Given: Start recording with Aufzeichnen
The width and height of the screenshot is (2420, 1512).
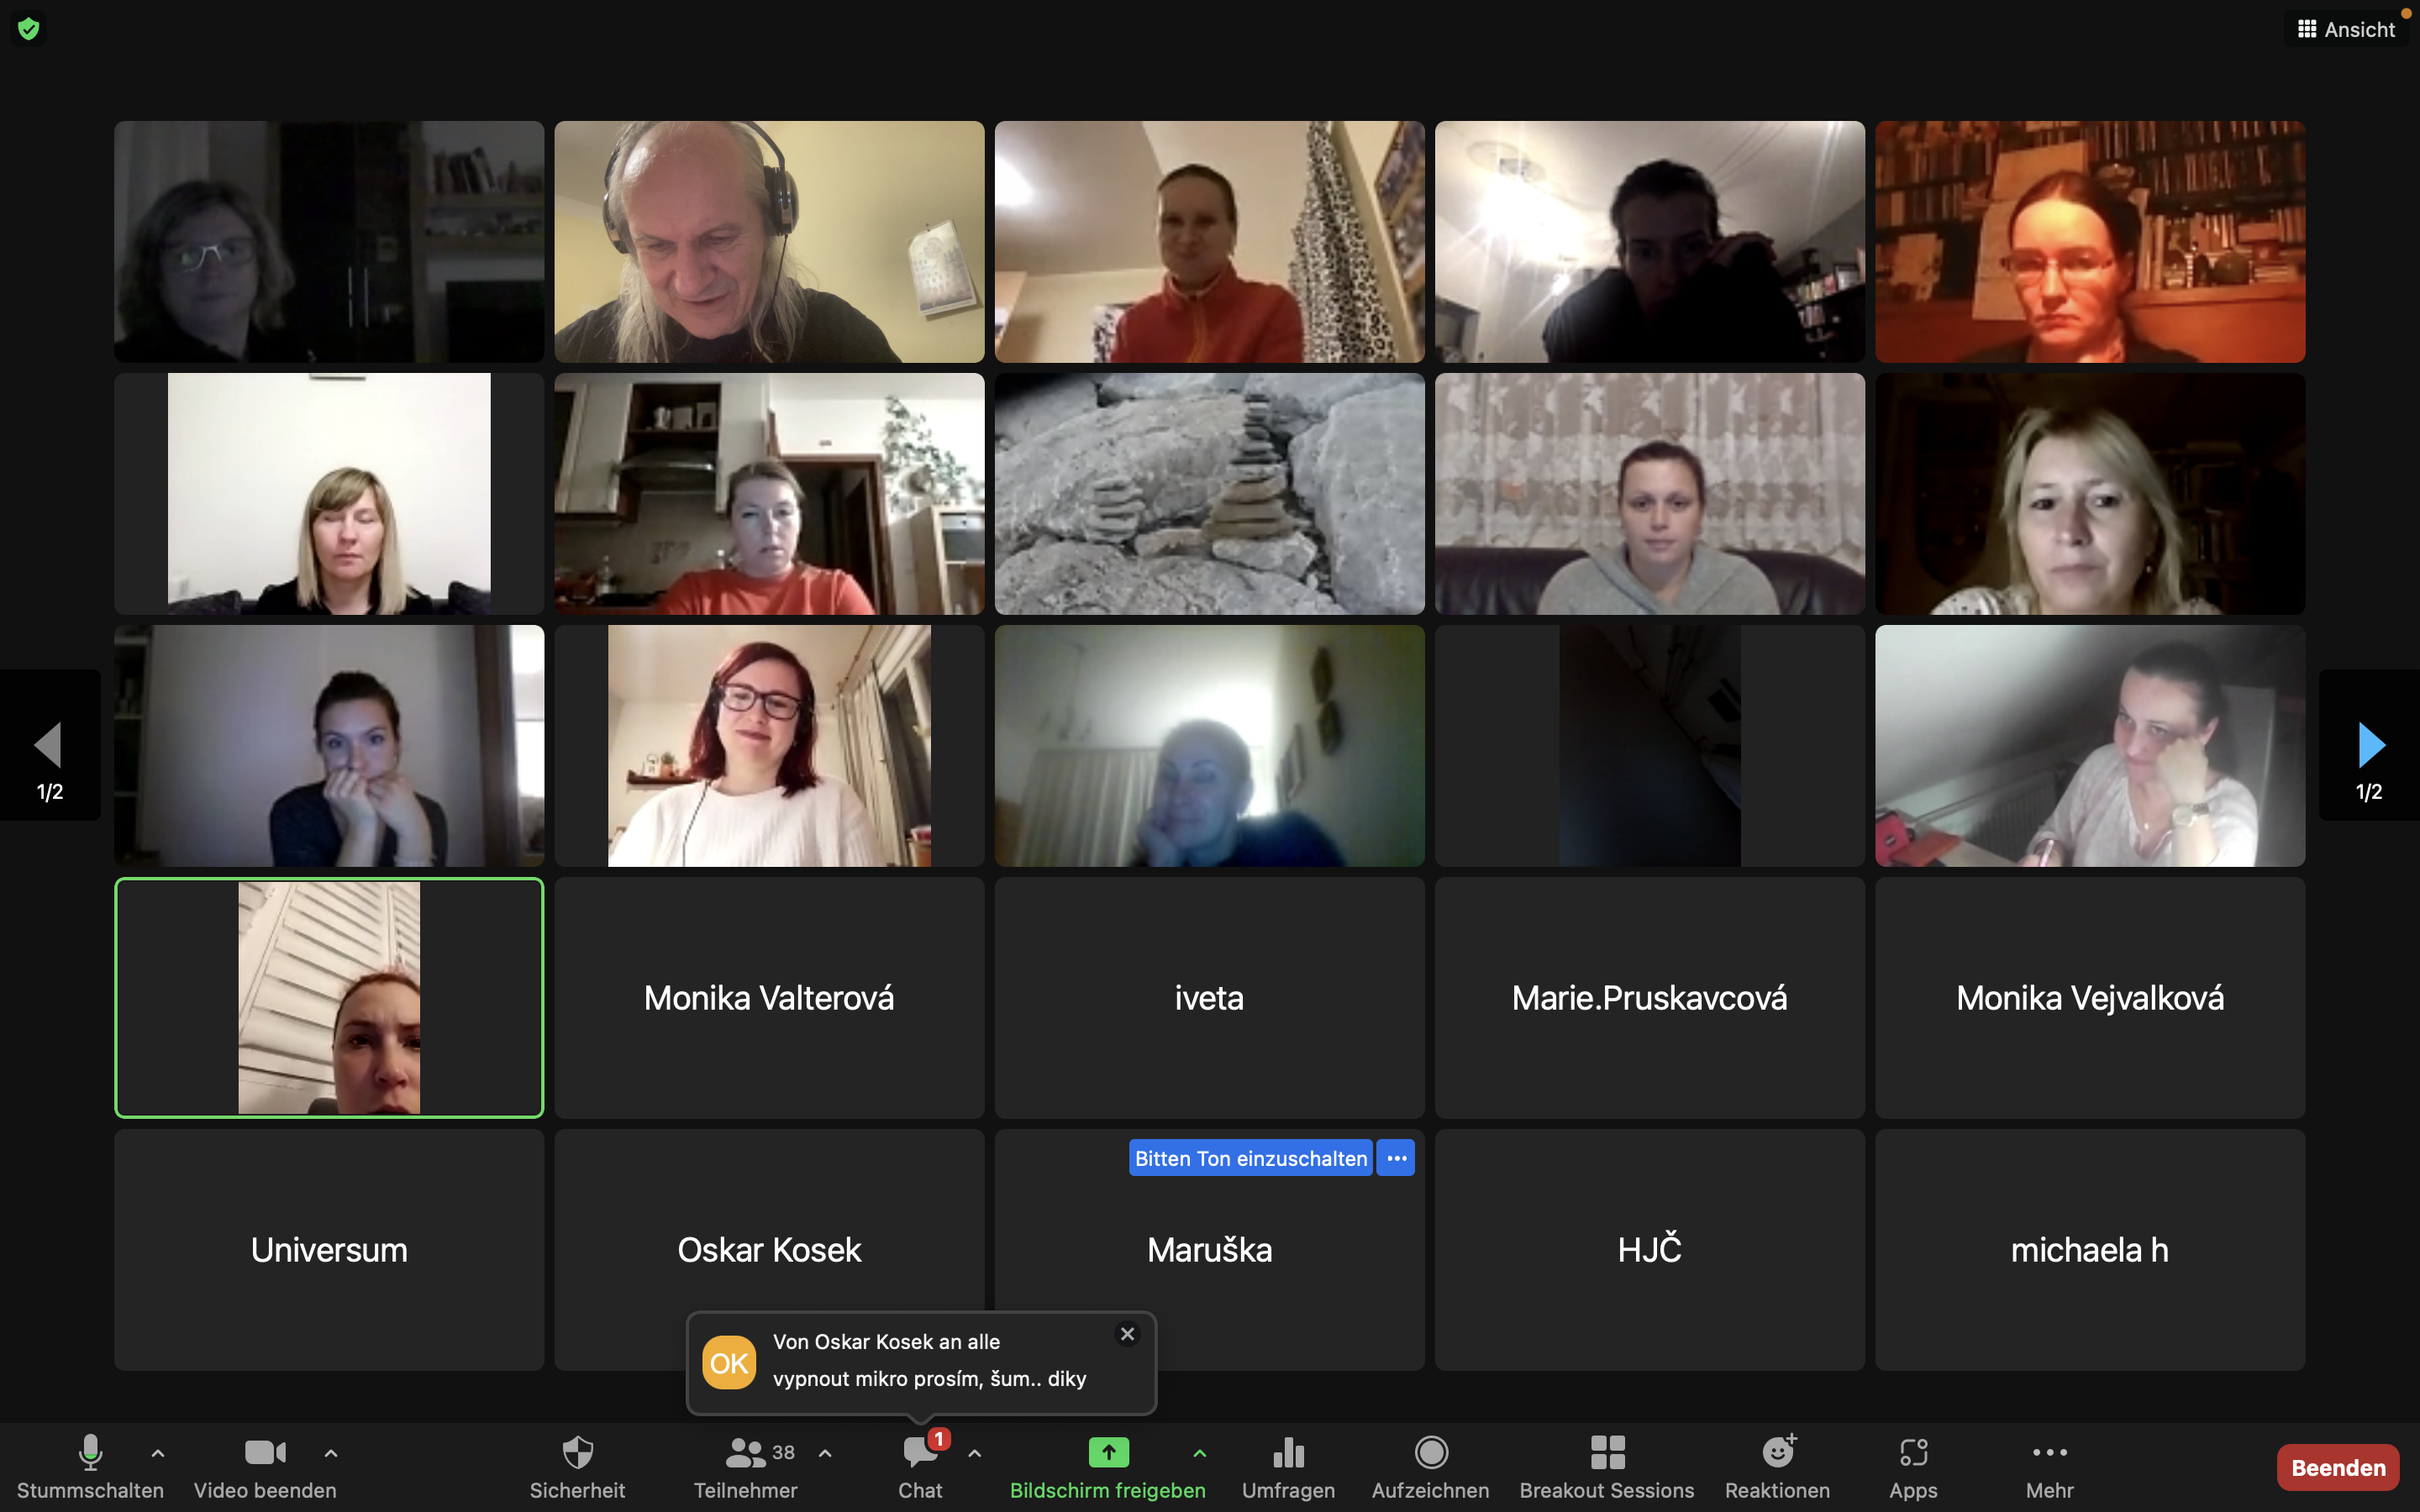Looking at the screenshot, I should (1431, 1453).
